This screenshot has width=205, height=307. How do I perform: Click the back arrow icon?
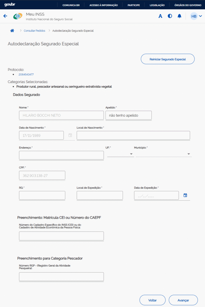coord(5,16)
